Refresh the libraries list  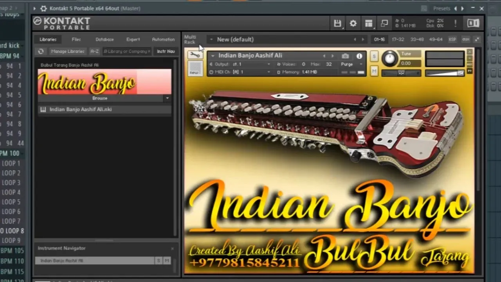[41, 51]
